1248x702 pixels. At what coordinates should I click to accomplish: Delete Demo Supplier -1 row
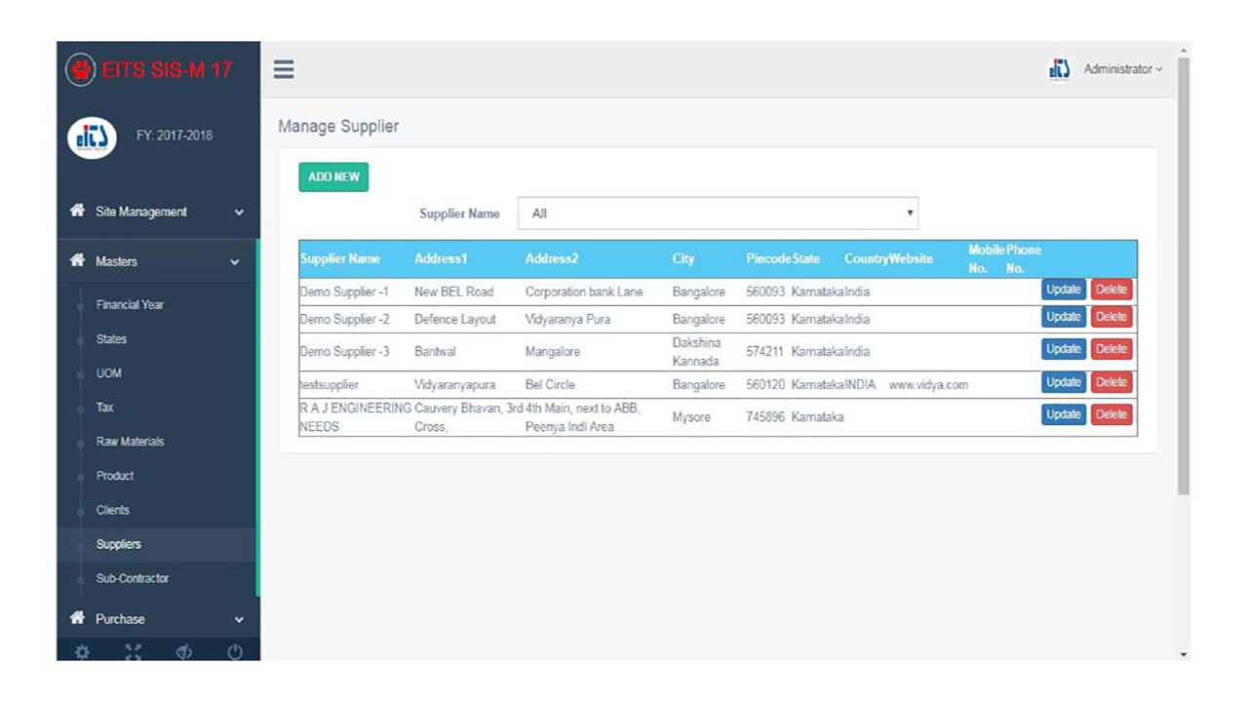click(x=1111, y=290)
